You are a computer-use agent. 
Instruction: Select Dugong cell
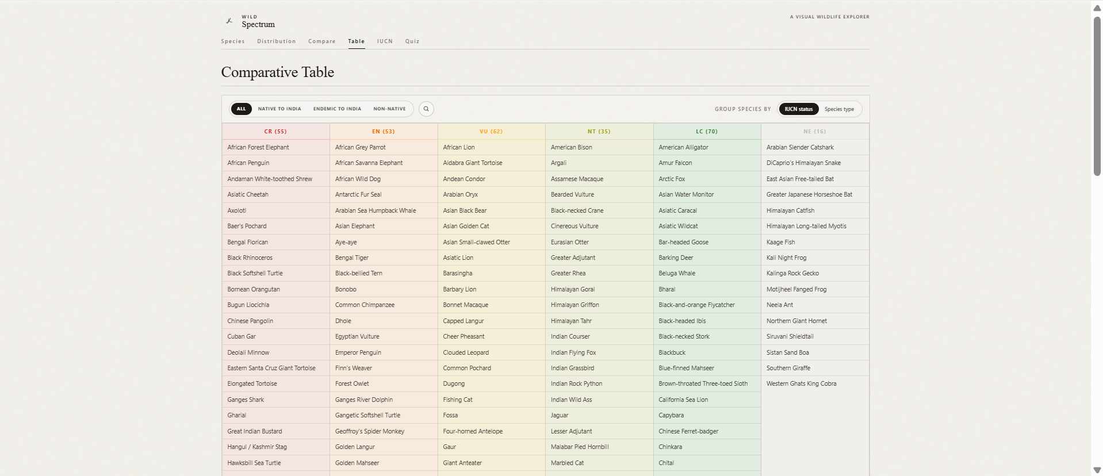point(491,383)
